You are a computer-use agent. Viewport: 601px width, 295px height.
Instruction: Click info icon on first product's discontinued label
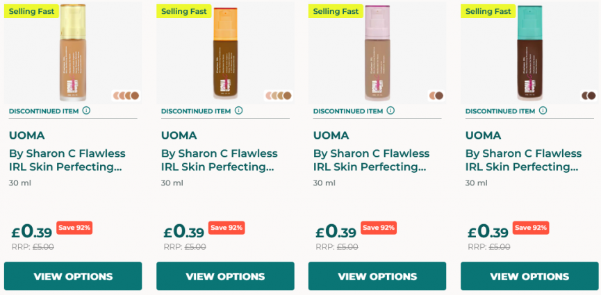pos(87,110)
